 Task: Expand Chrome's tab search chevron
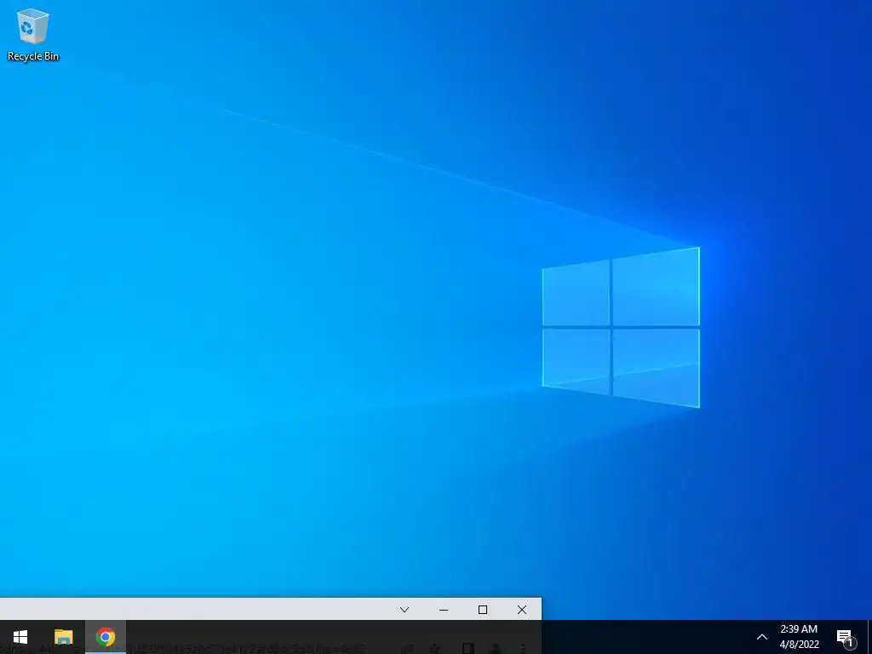pos(404,610)
